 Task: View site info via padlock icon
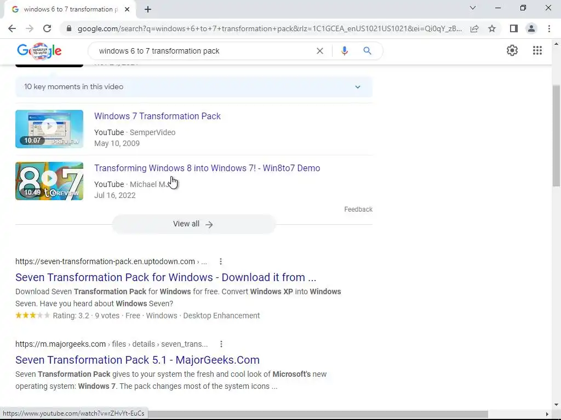(x=69, y=28)
